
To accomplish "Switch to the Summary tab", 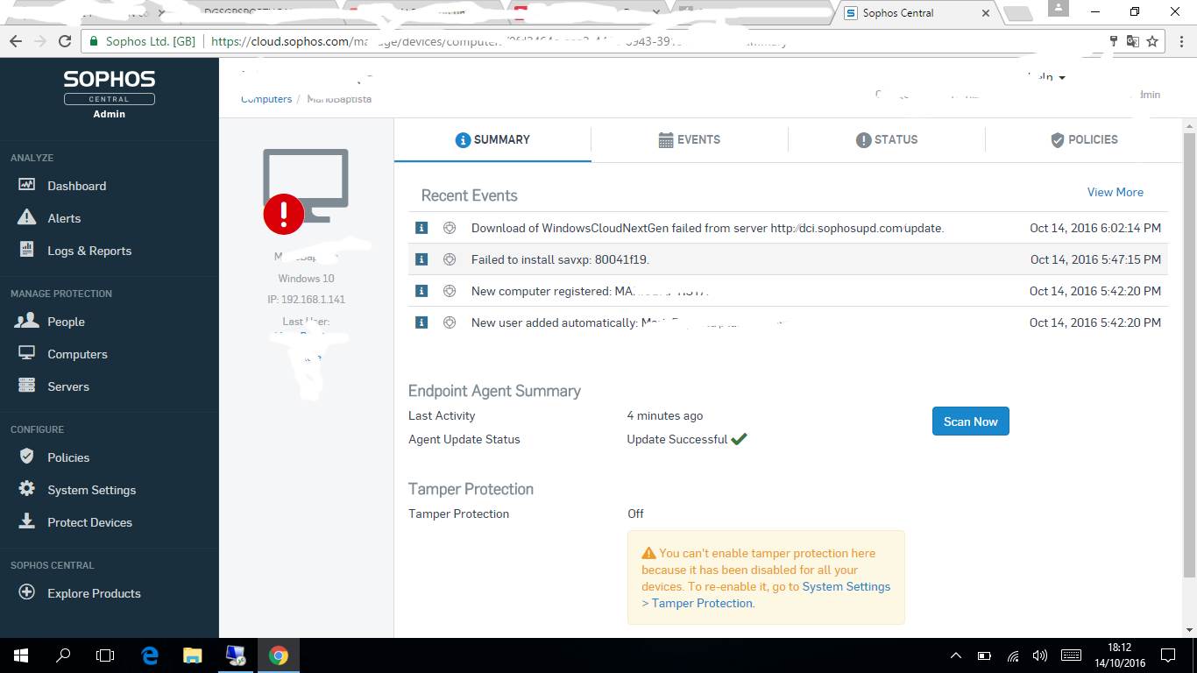I will click(492, 139).
